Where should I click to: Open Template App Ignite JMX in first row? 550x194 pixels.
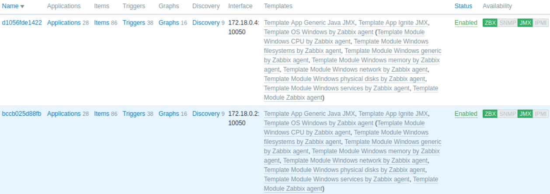coord(393,23)
